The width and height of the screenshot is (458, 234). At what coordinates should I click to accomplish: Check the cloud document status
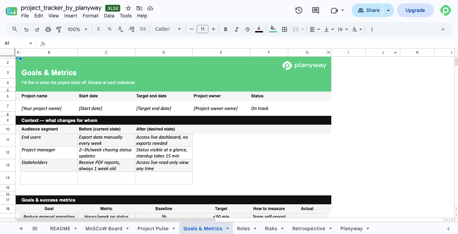150,8
